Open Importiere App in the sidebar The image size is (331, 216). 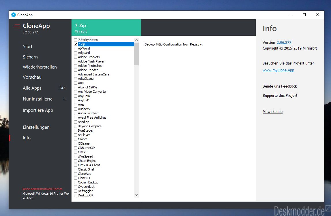38,110
